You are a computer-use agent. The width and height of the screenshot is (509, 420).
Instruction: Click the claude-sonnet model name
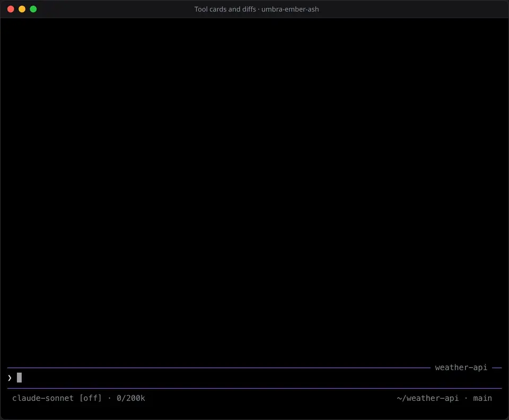pos(43,398)
